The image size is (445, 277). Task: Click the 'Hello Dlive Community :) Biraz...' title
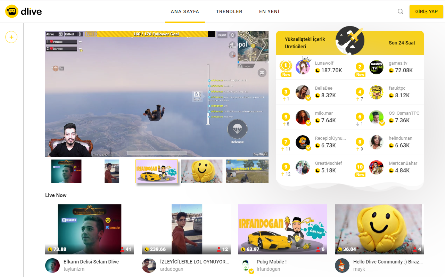coord(388,262)
